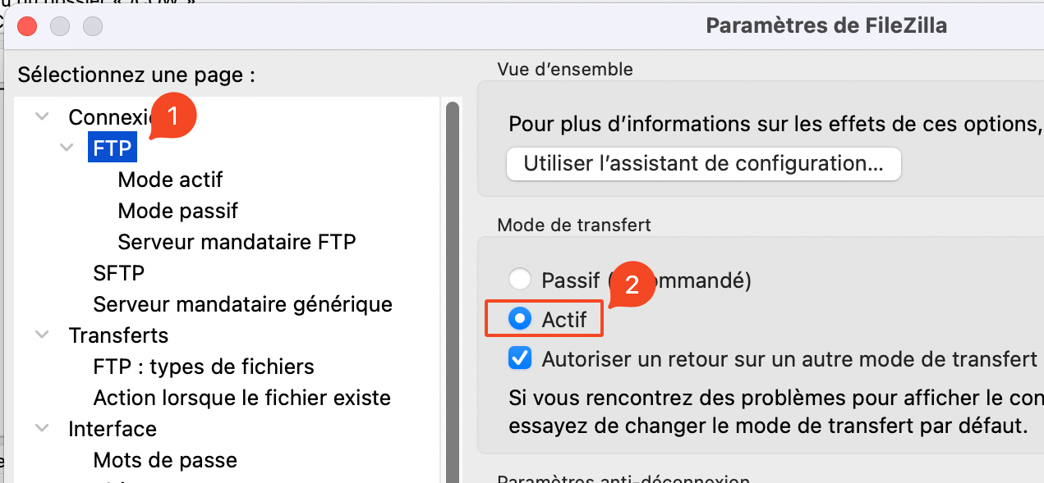
Task: Select Serveur mandataire générique page
Action: 242,304
